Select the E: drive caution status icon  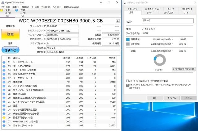coord(2,10)
